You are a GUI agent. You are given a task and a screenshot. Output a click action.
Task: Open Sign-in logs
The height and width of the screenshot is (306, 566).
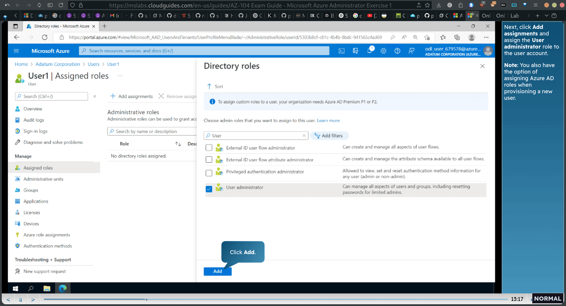(35, 131)
